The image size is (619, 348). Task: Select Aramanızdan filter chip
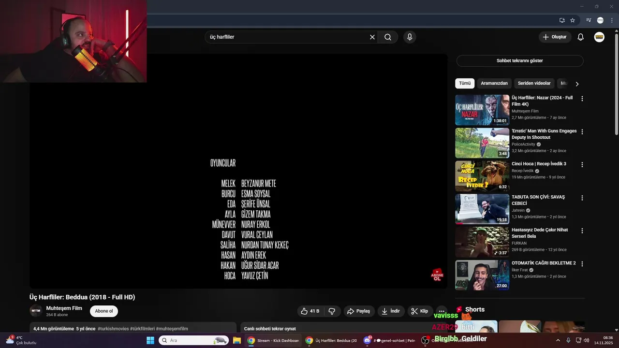[x=494, y=84]
